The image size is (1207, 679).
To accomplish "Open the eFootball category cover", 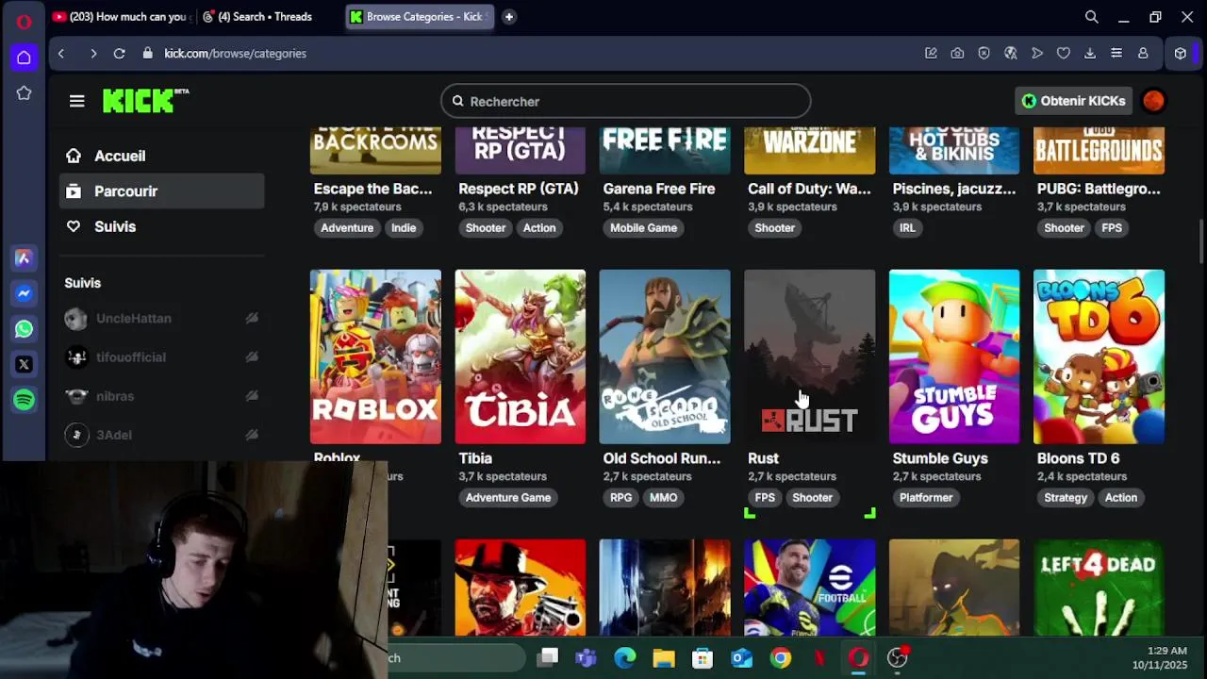I will 810,588.
